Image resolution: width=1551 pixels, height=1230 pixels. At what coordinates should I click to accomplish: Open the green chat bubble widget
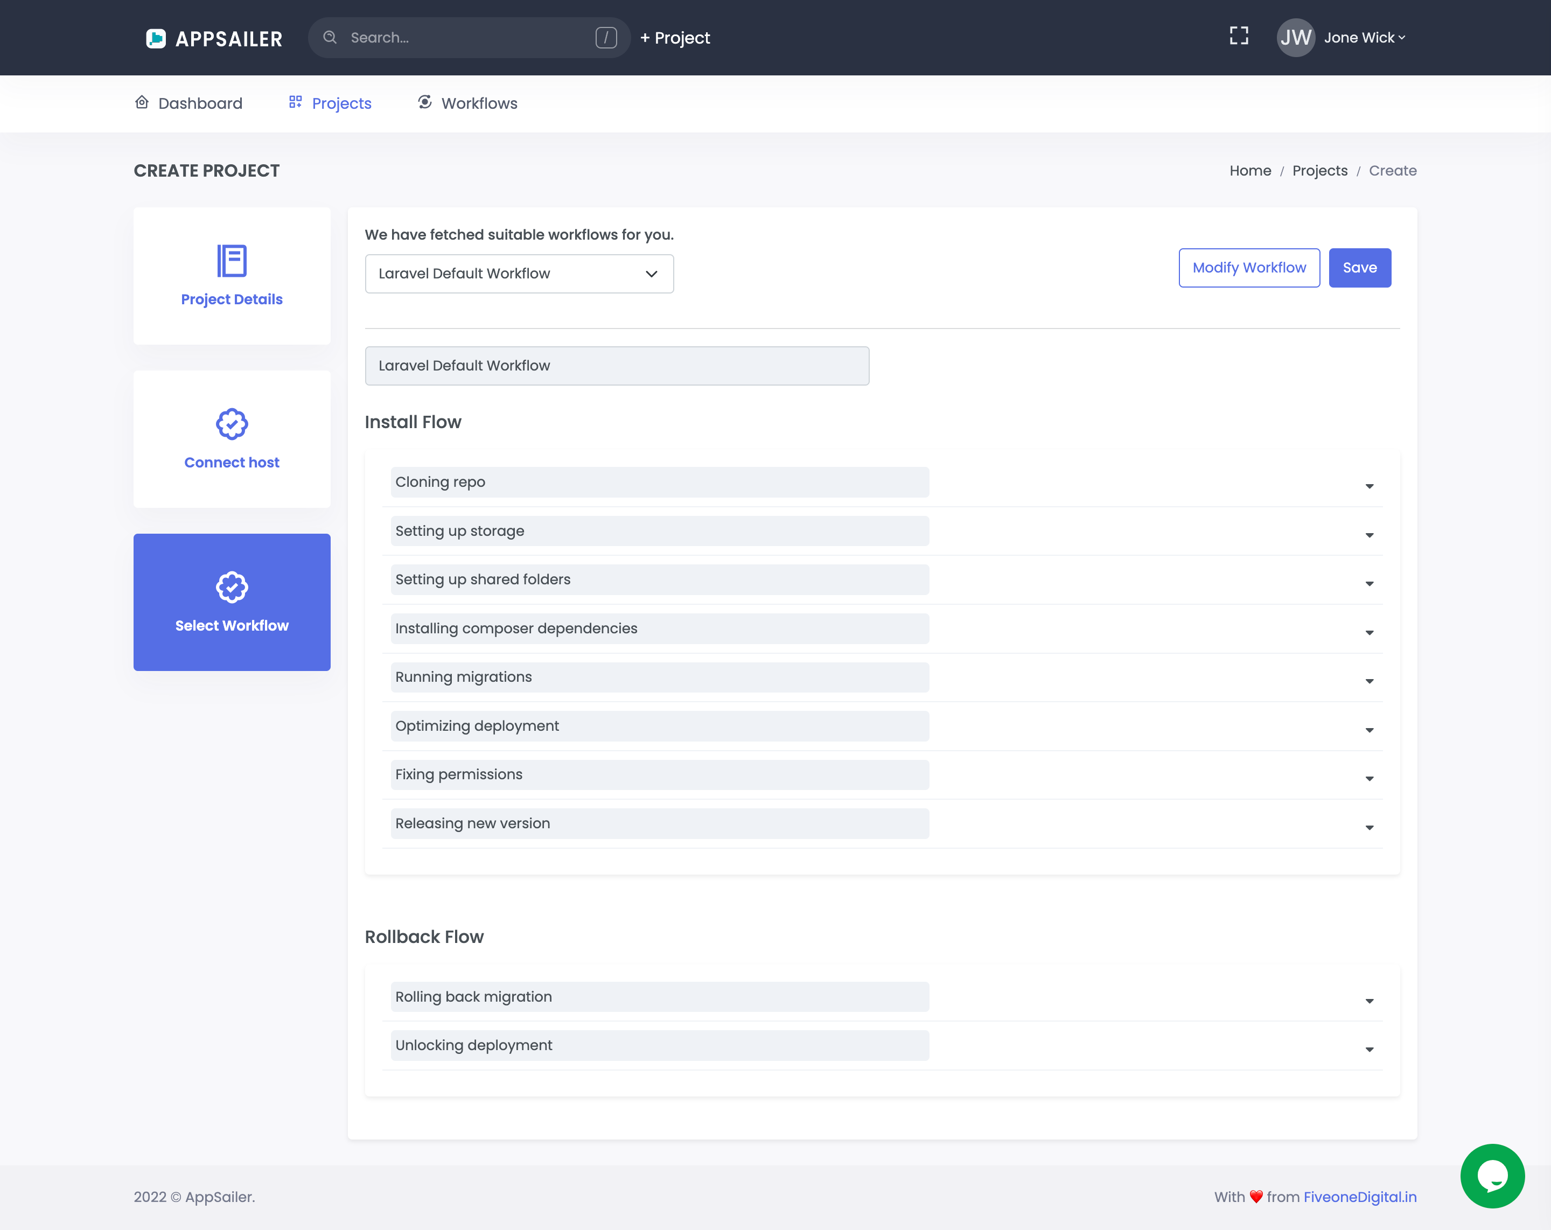pos(1492,1176)
